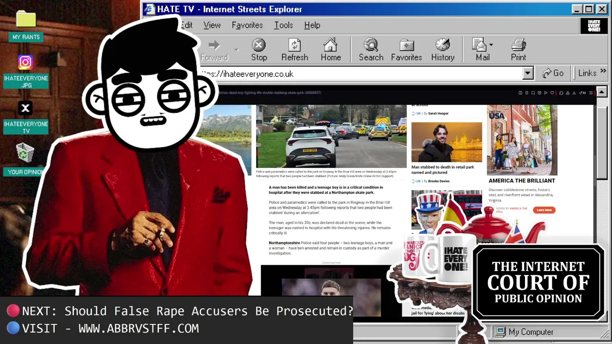Click author Brooke Davies link
The image size is (612, 344).
point(439,181)
